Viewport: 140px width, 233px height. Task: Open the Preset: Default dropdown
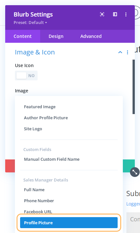[x=30, y=23]
